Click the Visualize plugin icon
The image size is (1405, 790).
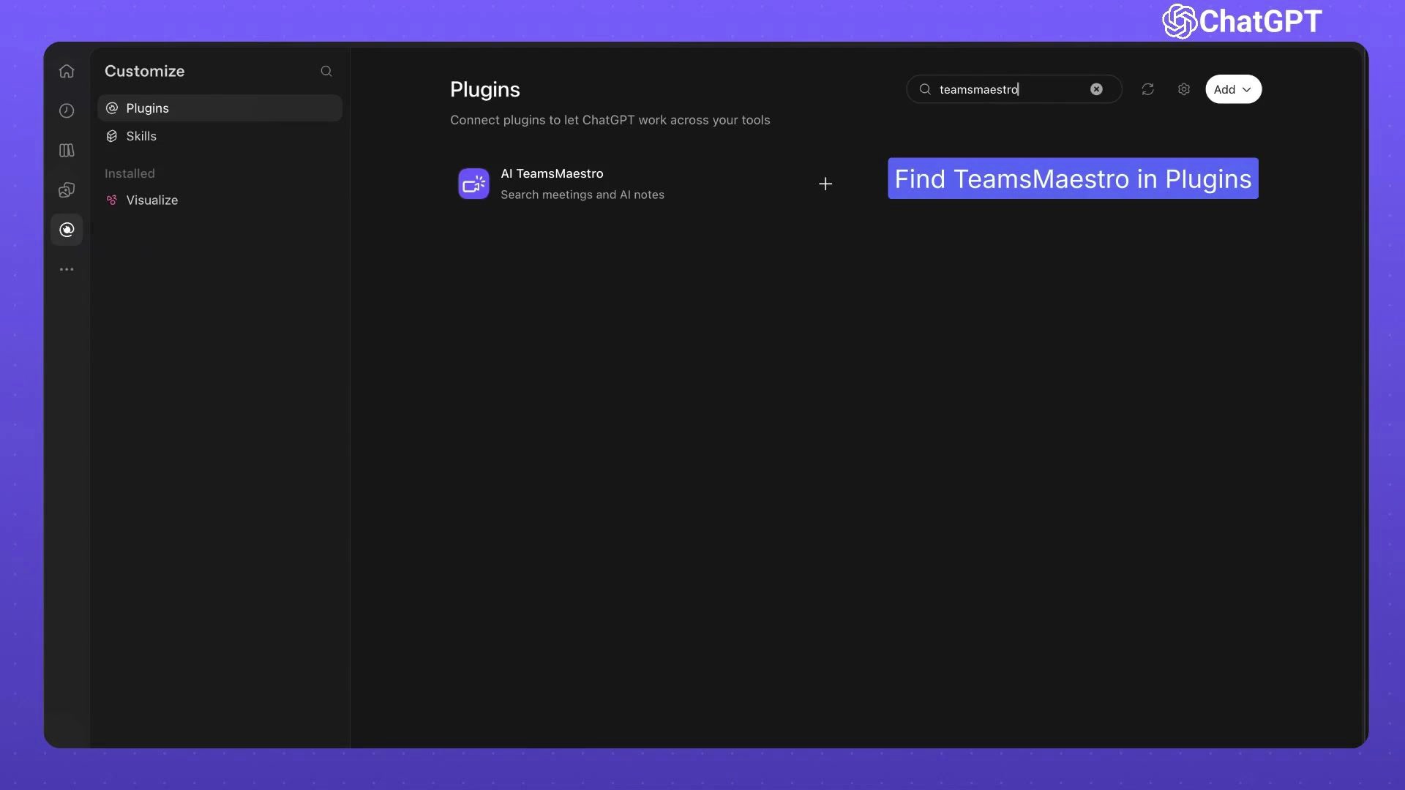112,200
